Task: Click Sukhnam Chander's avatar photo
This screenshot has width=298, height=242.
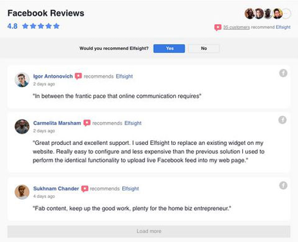Action: (x=22, y=192)
